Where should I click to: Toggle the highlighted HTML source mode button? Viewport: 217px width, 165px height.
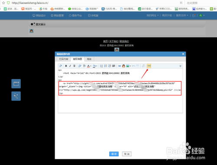[149, 66]
